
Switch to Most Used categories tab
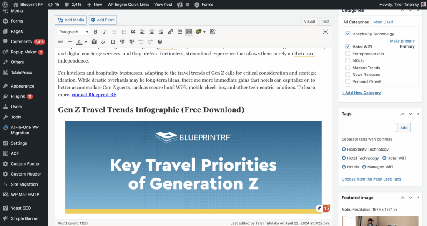tap(383, 22)
